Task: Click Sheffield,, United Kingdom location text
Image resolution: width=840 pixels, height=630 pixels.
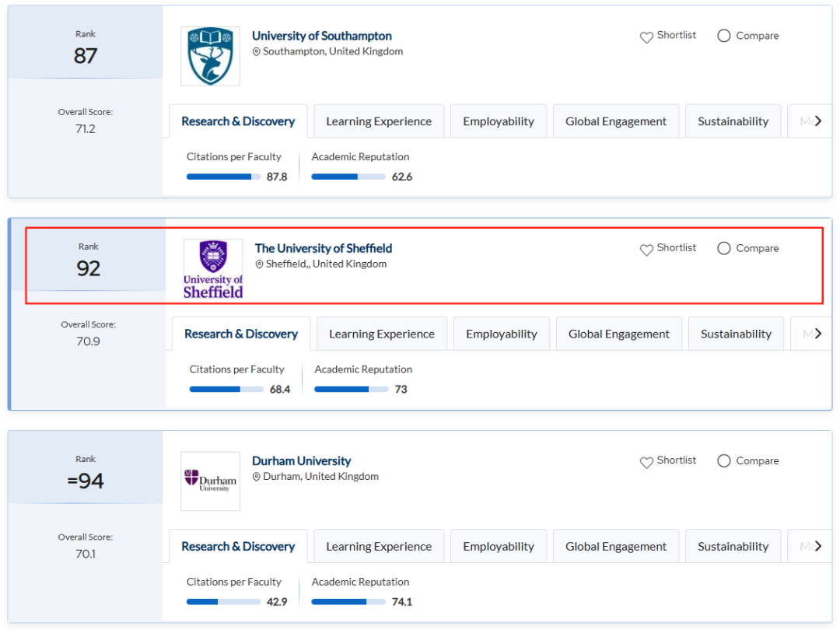Action: point(326,264)
